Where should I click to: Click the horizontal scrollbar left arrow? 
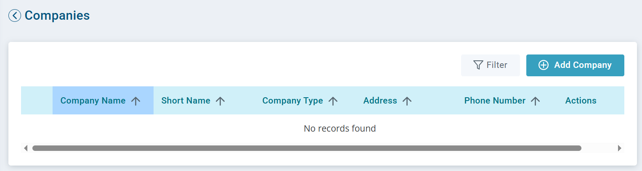[26, 148]
